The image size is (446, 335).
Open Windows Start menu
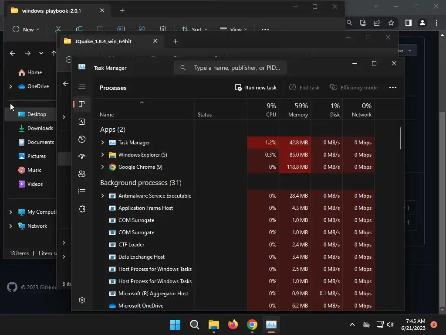click(x=175, y=325)
